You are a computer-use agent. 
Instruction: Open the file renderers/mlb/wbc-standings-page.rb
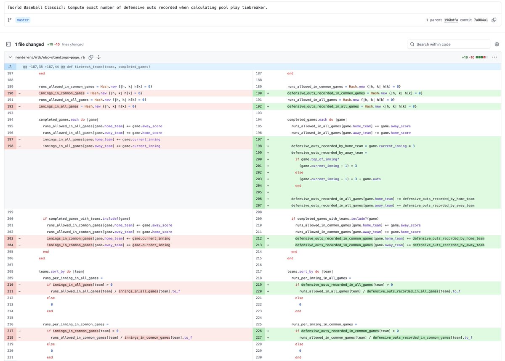[x=50, y=57]
